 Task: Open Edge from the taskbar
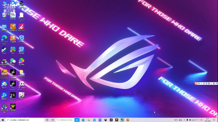point(83,120)
